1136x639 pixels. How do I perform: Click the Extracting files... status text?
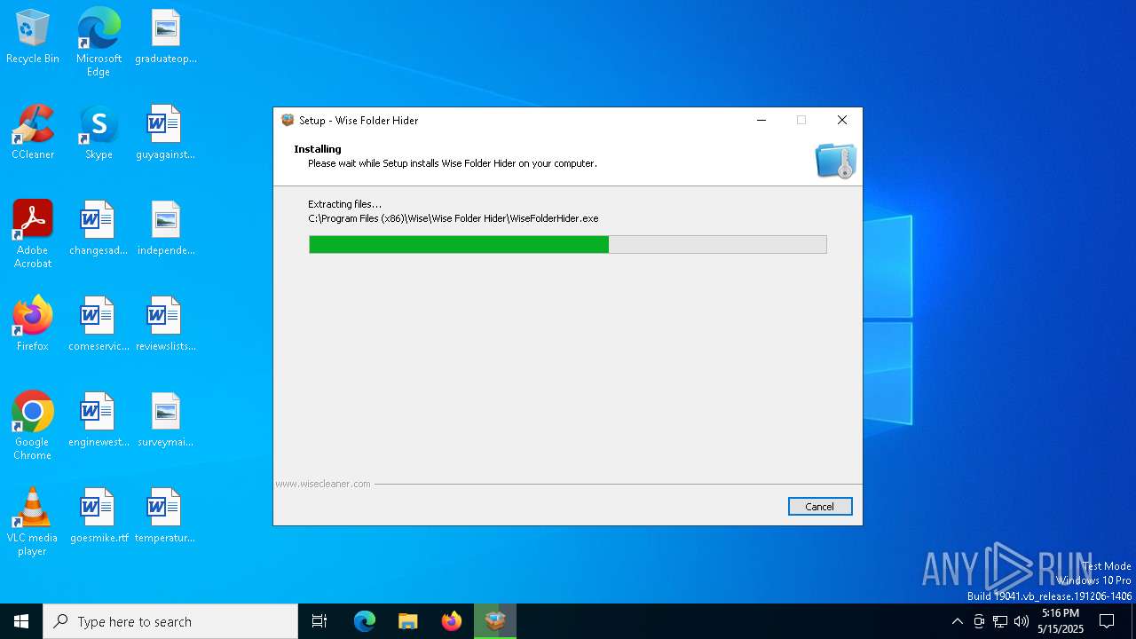tap(344, 204)
